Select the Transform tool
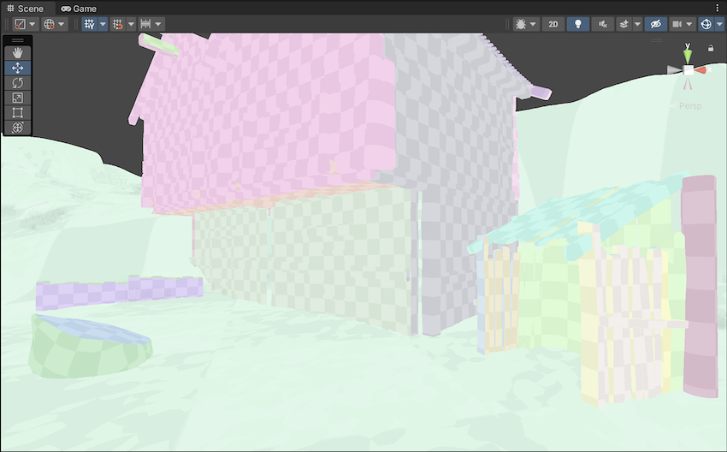Screen dimensions: 727x452 point(17,128)
